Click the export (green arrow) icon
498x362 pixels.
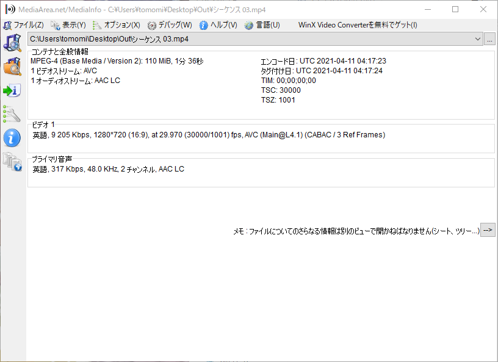pos(12,90)
